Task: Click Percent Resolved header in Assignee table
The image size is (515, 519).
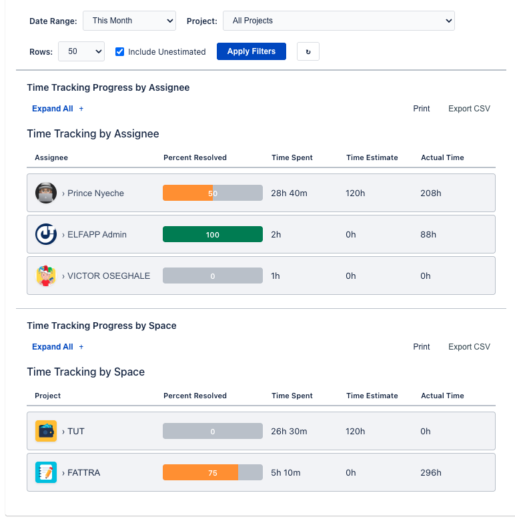Action: (x=195, y=157)
